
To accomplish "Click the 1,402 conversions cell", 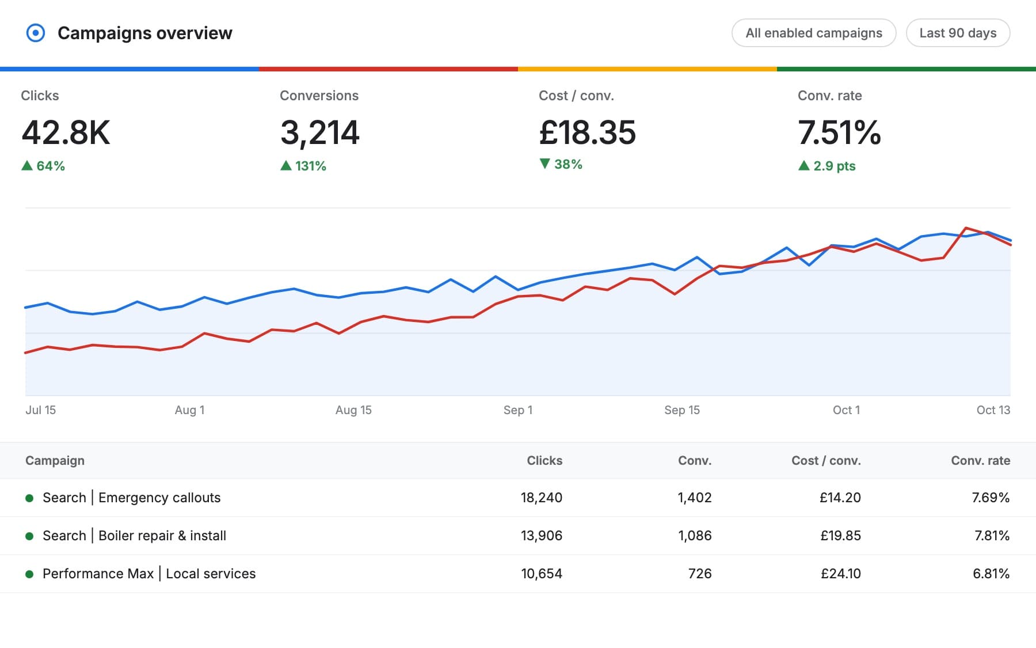I will [695, 498].
